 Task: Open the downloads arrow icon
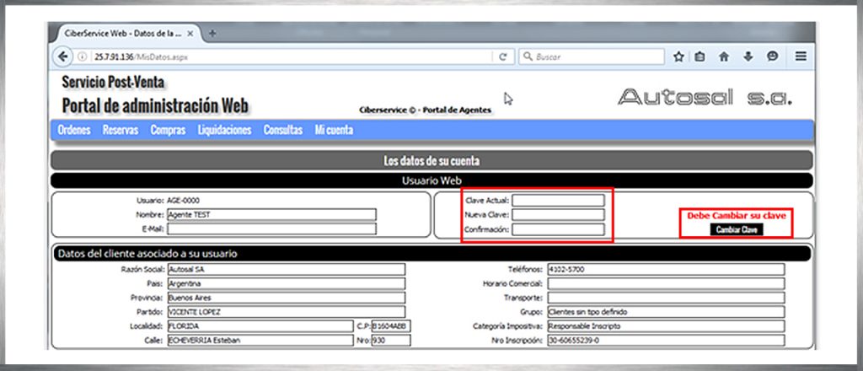pyautogui.click(x=748, y=56)
